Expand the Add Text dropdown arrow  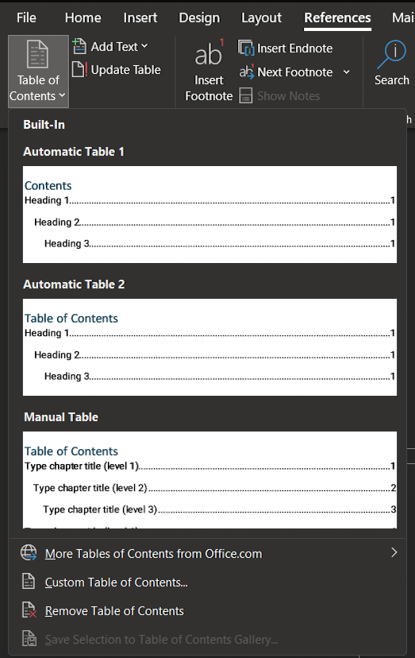(x=144, y=46)
